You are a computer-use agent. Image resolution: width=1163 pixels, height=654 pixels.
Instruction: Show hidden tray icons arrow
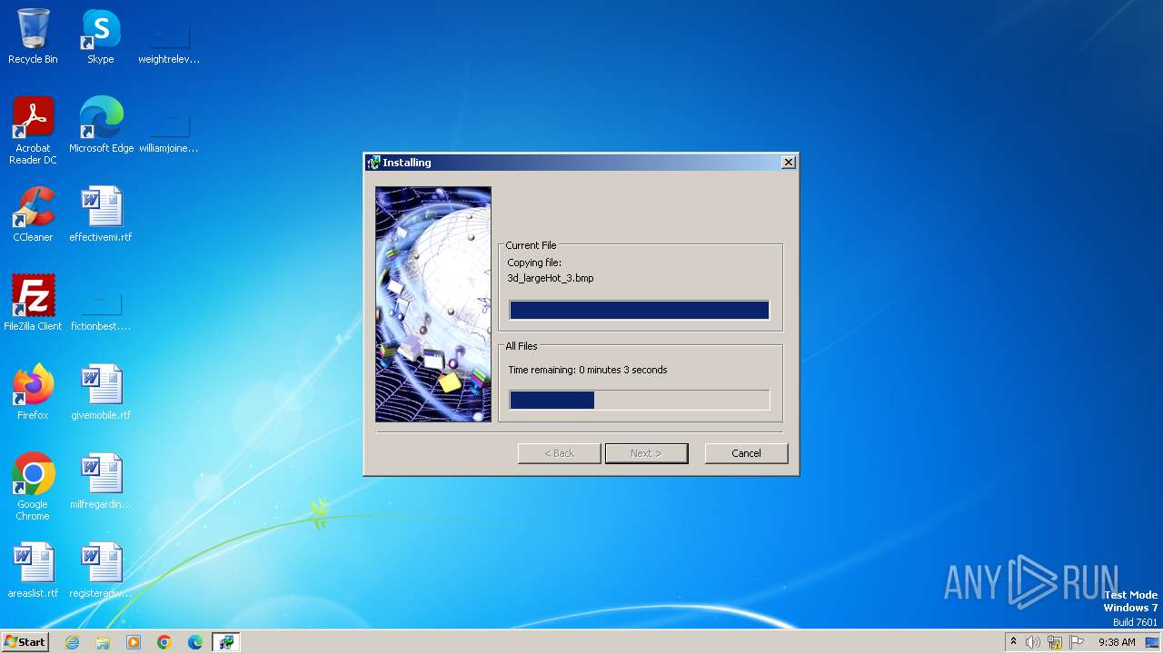pos(1013,642)
